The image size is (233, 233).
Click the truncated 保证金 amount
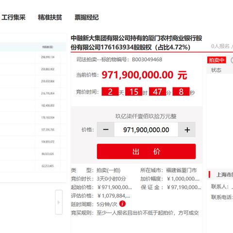pyautogui.click(x=184, y=187)
